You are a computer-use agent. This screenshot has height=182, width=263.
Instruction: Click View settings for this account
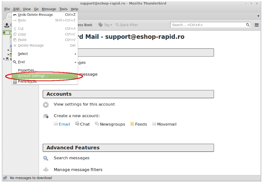[84, 104]
